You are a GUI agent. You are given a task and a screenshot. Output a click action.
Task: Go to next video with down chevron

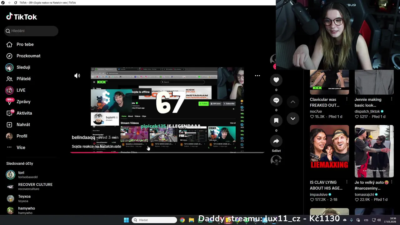click(293, 118)
